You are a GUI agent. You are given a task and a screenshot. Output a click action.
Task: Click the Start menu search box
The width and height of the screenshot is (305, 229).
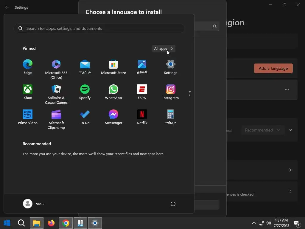pos(99,28)
